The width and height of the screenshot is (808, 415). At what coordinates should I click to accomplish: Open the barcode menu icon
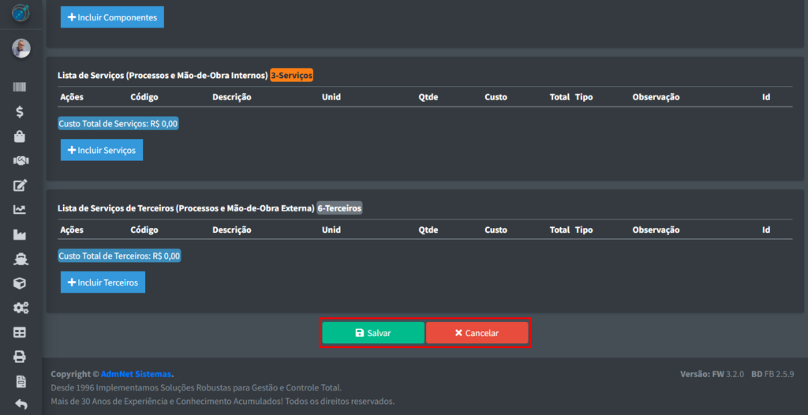[x=21, y=88]
